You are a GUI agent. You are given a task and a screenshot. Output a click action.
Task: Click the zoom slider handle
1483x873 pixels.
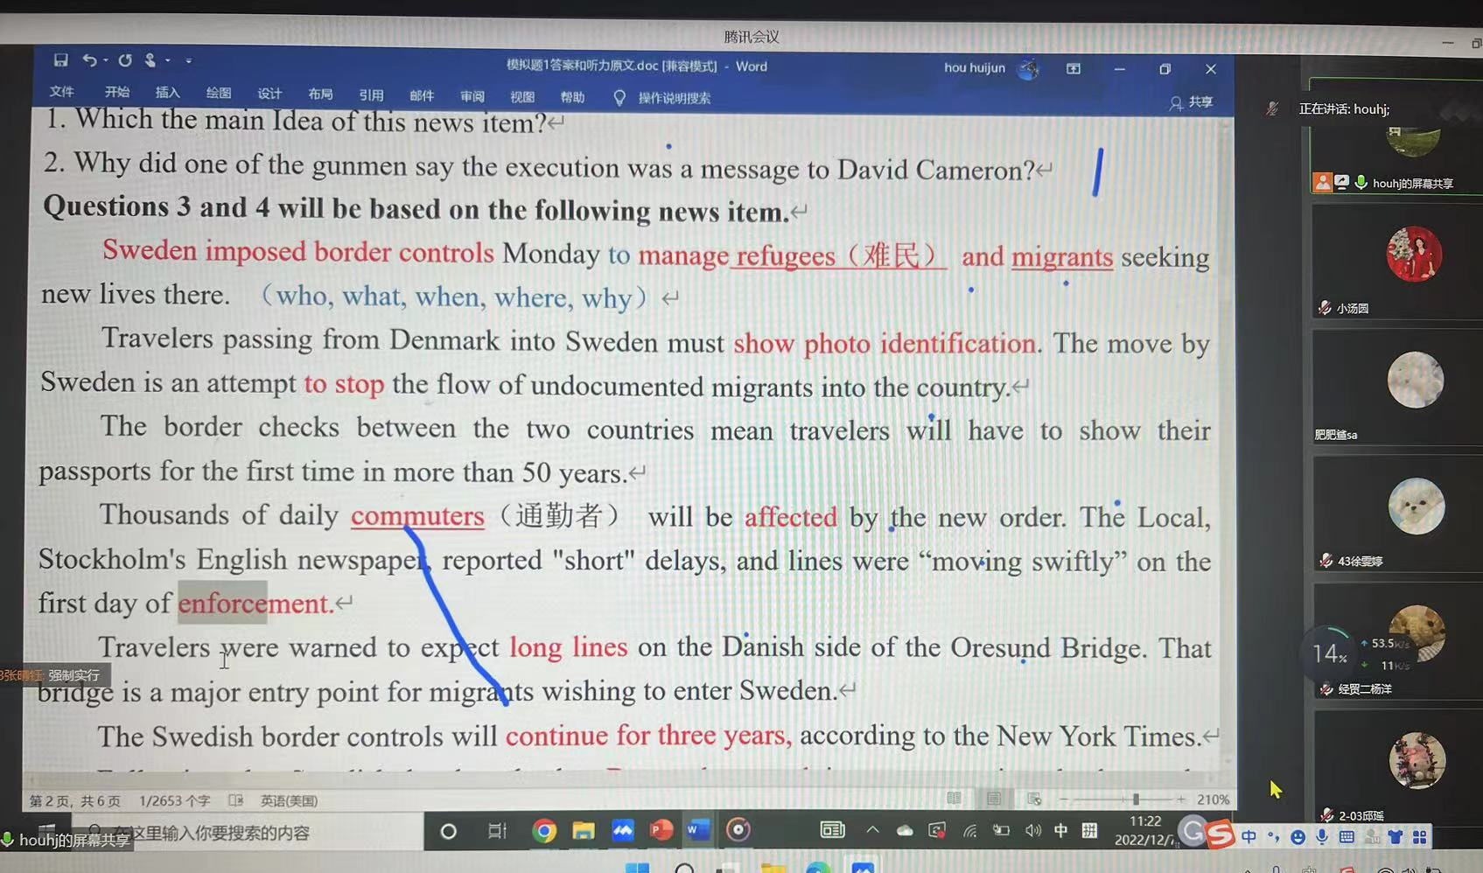point(1136,799)
